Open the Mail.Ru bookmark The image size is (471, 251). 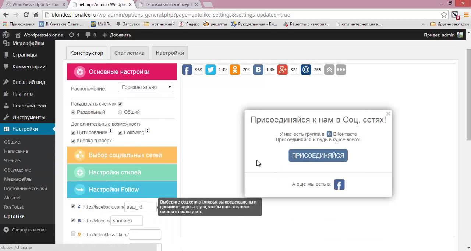[x=101, y=24]
